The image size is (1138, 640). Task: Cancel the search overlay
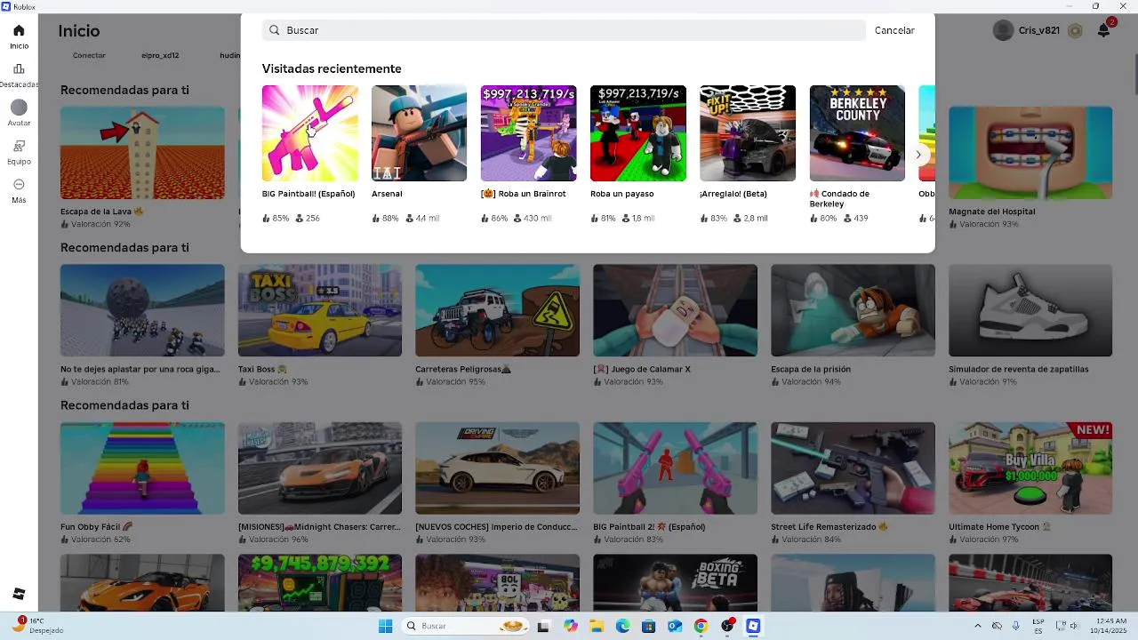tap(894, 30)
